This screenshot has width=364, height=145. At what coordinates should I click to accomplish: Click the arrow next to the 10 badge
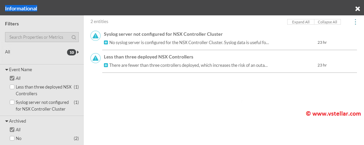pos(78,52)
